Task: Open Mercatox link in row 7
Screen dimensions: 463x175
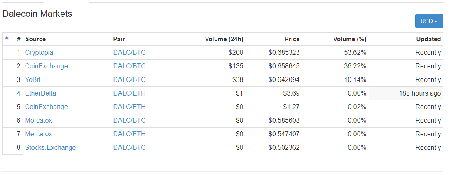Action: tap(38, 134)
